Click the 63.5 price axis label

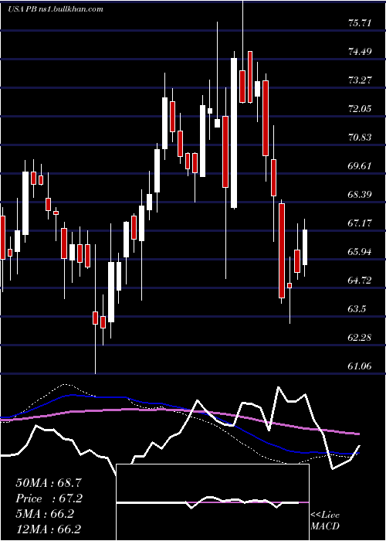point(357,309)
